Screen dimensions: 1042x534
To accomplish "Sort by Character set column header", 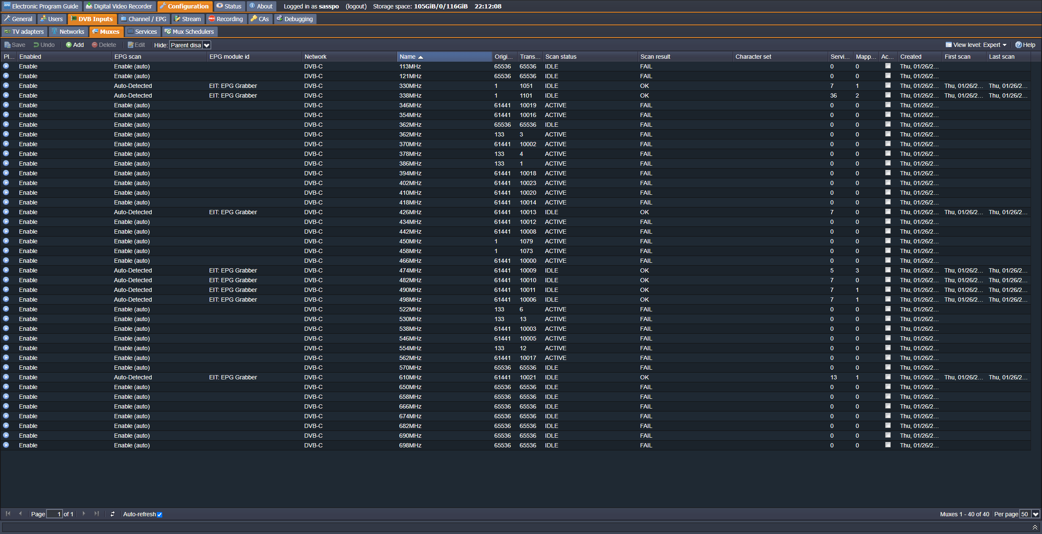I will tap(780, 57).
